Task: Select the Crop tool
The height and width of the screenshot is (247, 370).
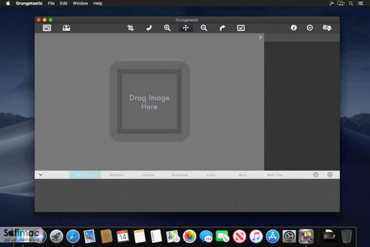Action: (131, 28)
